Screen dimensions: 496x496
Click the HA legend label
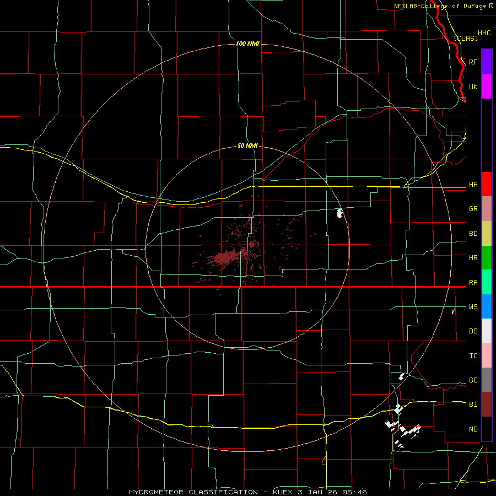coord(473,185)
